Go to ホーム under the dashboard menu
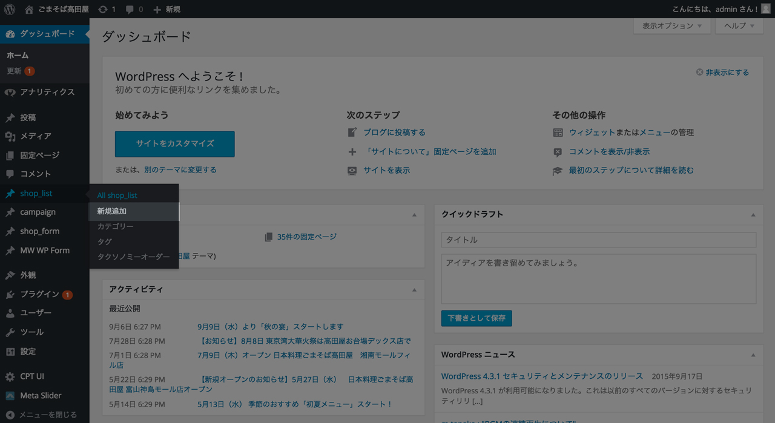This screenshot has width=775, height=423. click(x=18, y=56)
